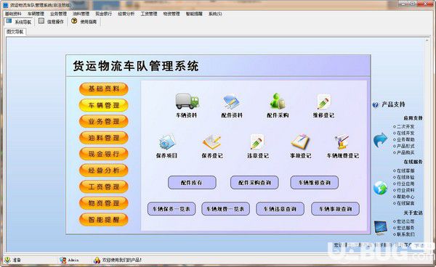Open the 系统(S) menu
This screenshot has width=436, height=267.
[x=215, y=14]
